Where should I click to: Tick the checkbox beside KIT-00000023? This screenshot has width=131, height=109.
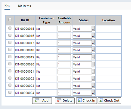10,85
